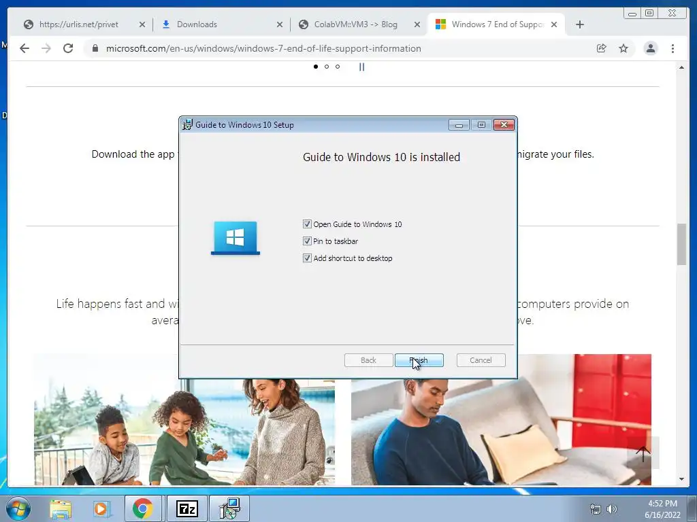The image size is (697, 522).
Task: Go back to previous page in Chrome
Action: tap(25, 48)
